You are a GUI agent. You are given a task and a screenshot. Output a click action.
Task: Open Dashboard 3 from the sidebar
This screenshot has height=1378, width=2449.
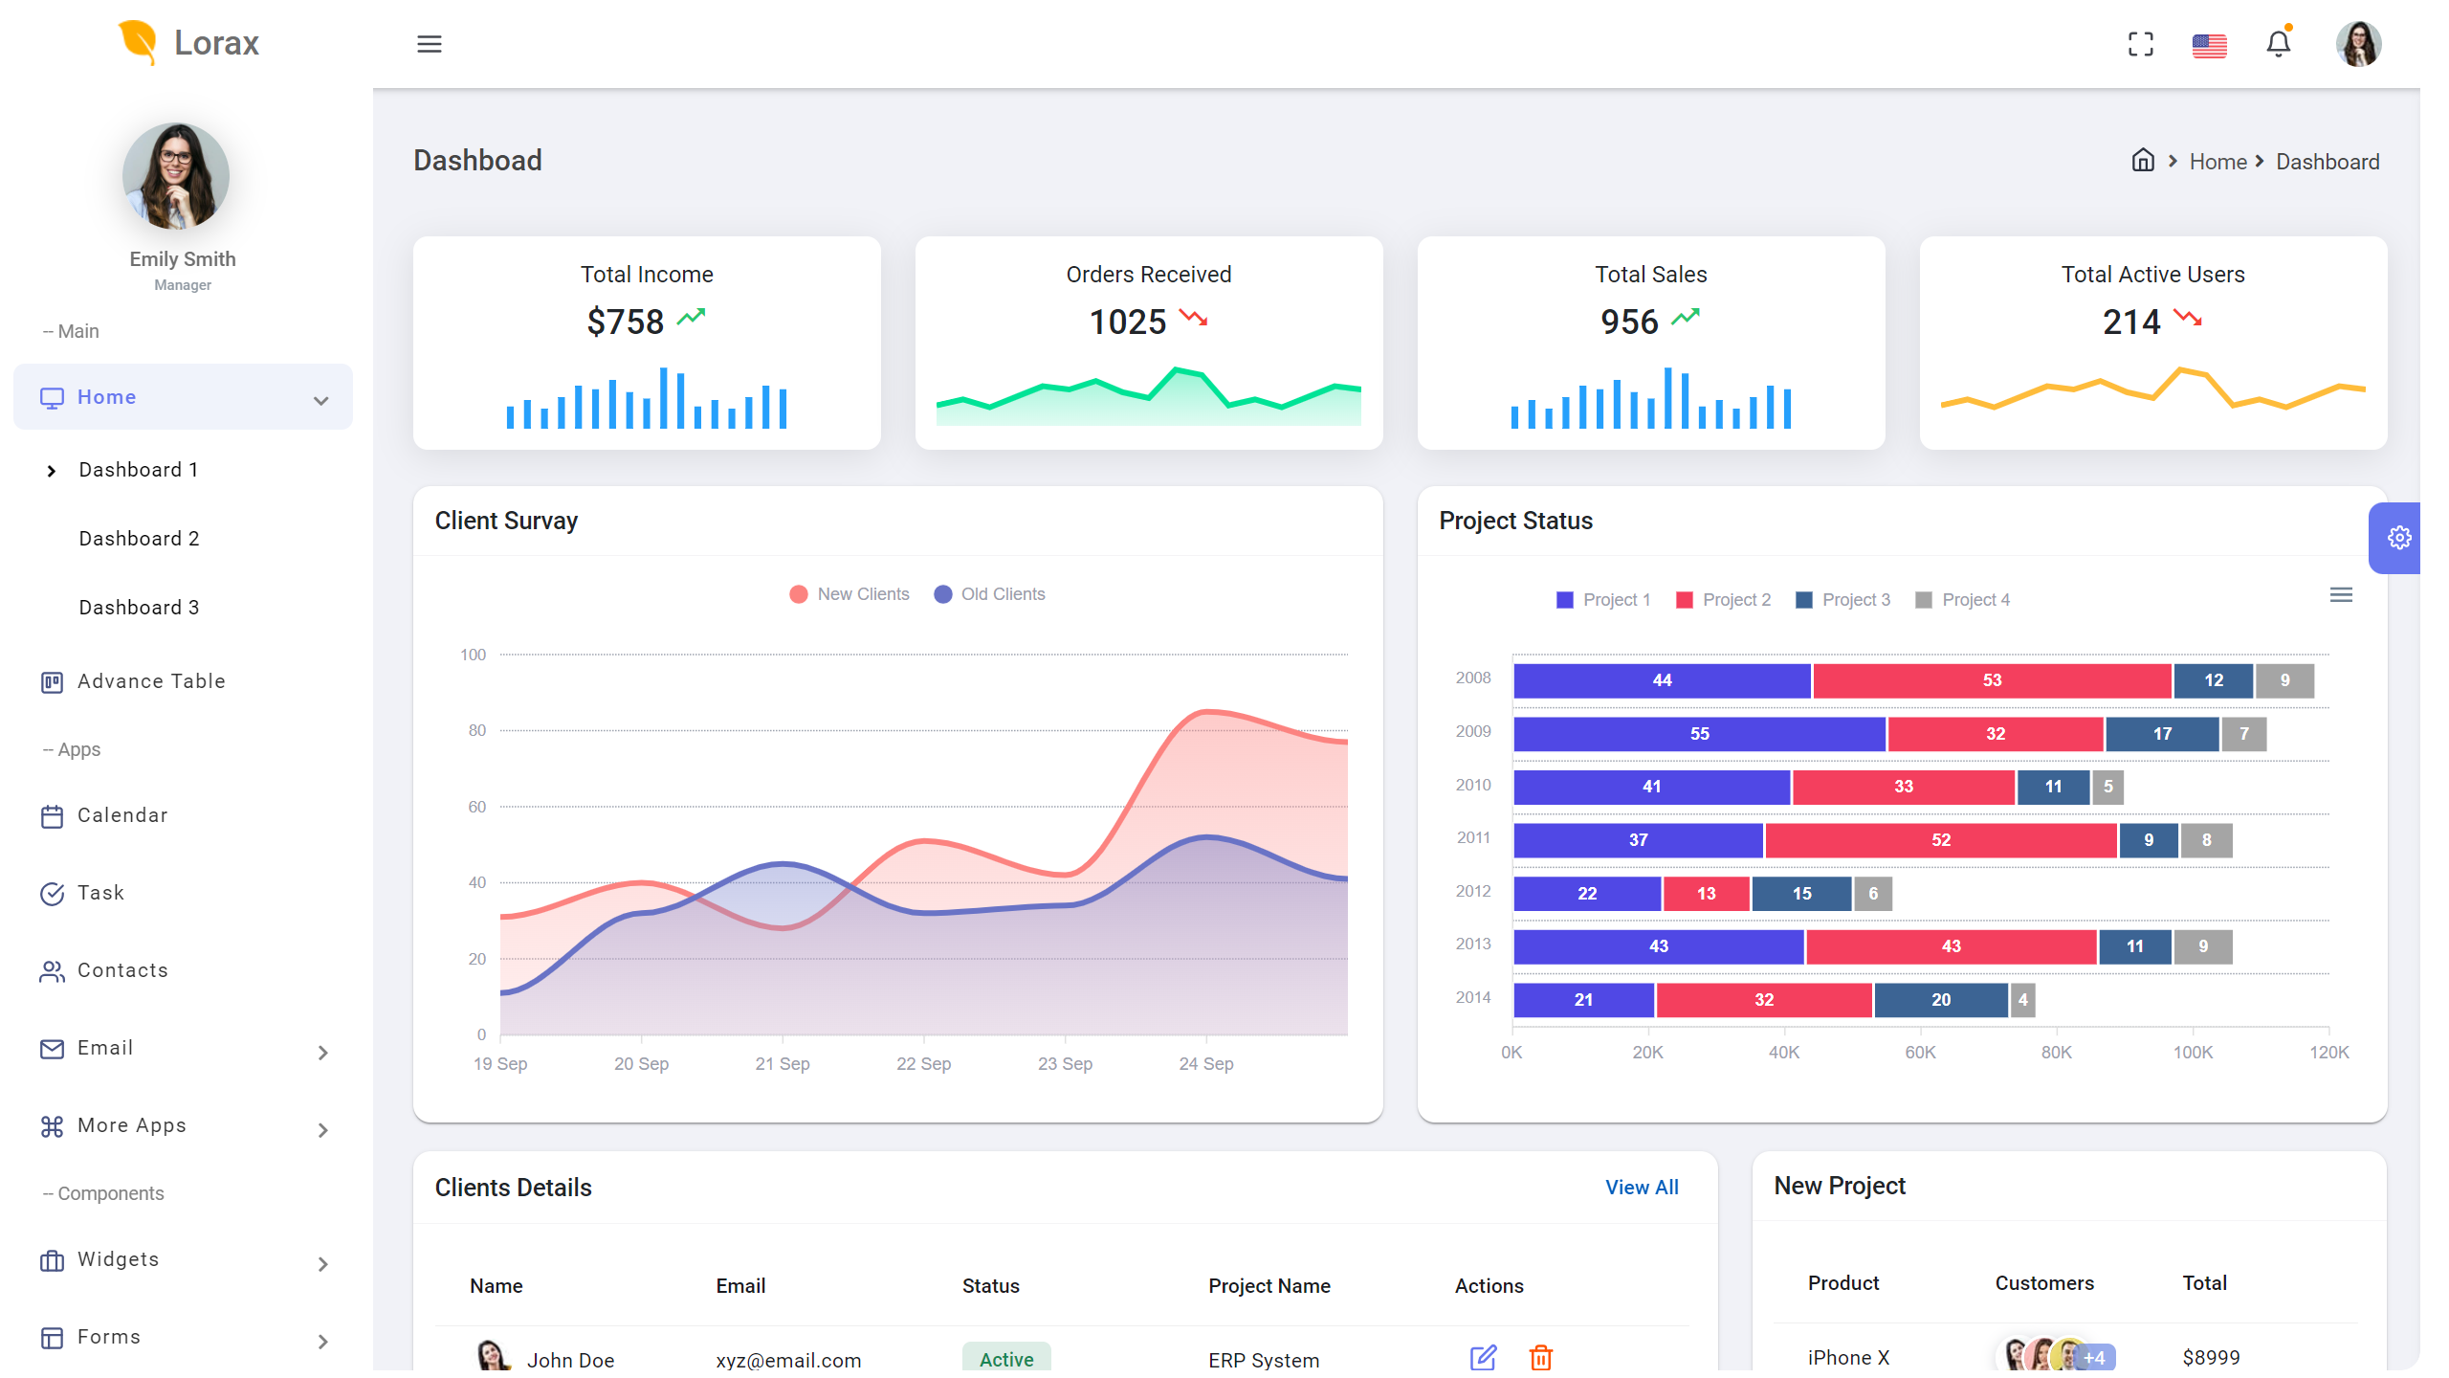(x=139, y=607)
